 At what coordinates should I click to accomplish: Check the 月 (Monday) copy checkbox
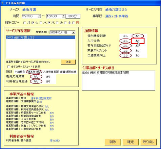coord(24,23)
